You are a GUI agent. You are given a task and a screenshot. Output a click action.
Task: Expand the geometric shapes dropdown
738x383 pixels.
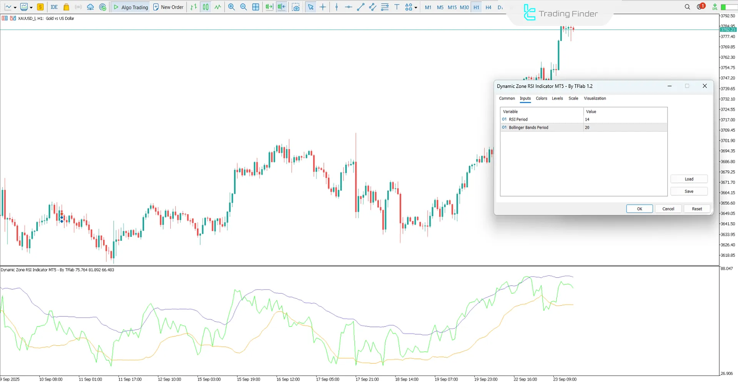(415, 7)
